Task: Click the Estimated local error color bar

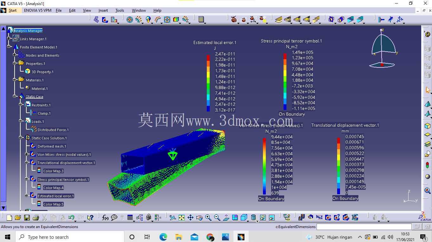Action: [x=208, y=83]
